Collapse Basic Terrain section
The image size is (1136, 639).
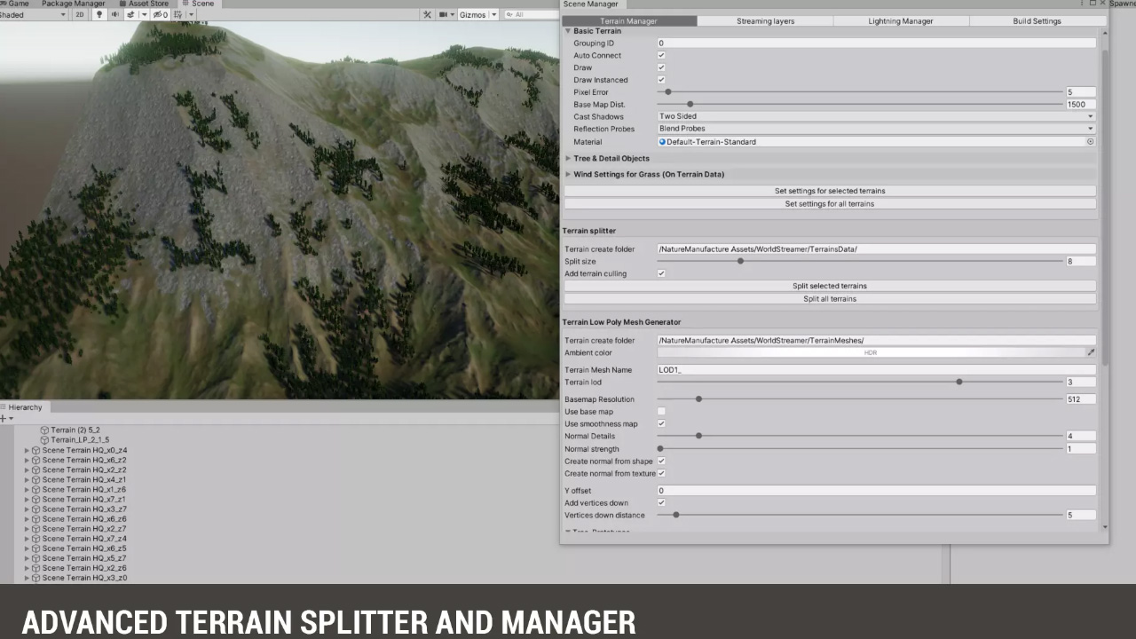pyautogui.click(x=568, y=31)
